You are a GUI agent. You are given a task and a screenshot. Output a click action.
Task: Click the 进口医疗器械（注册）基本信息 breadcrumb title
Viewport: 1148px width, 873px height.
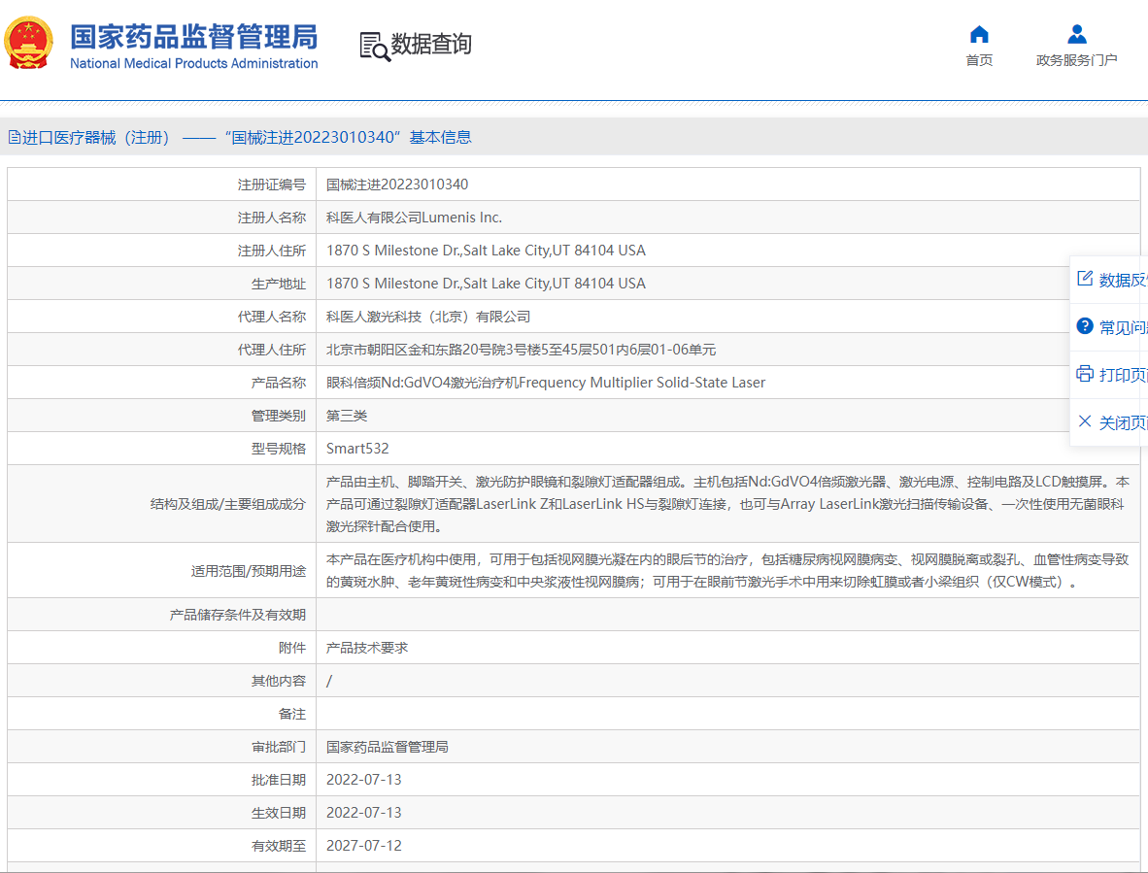(247, 138)
